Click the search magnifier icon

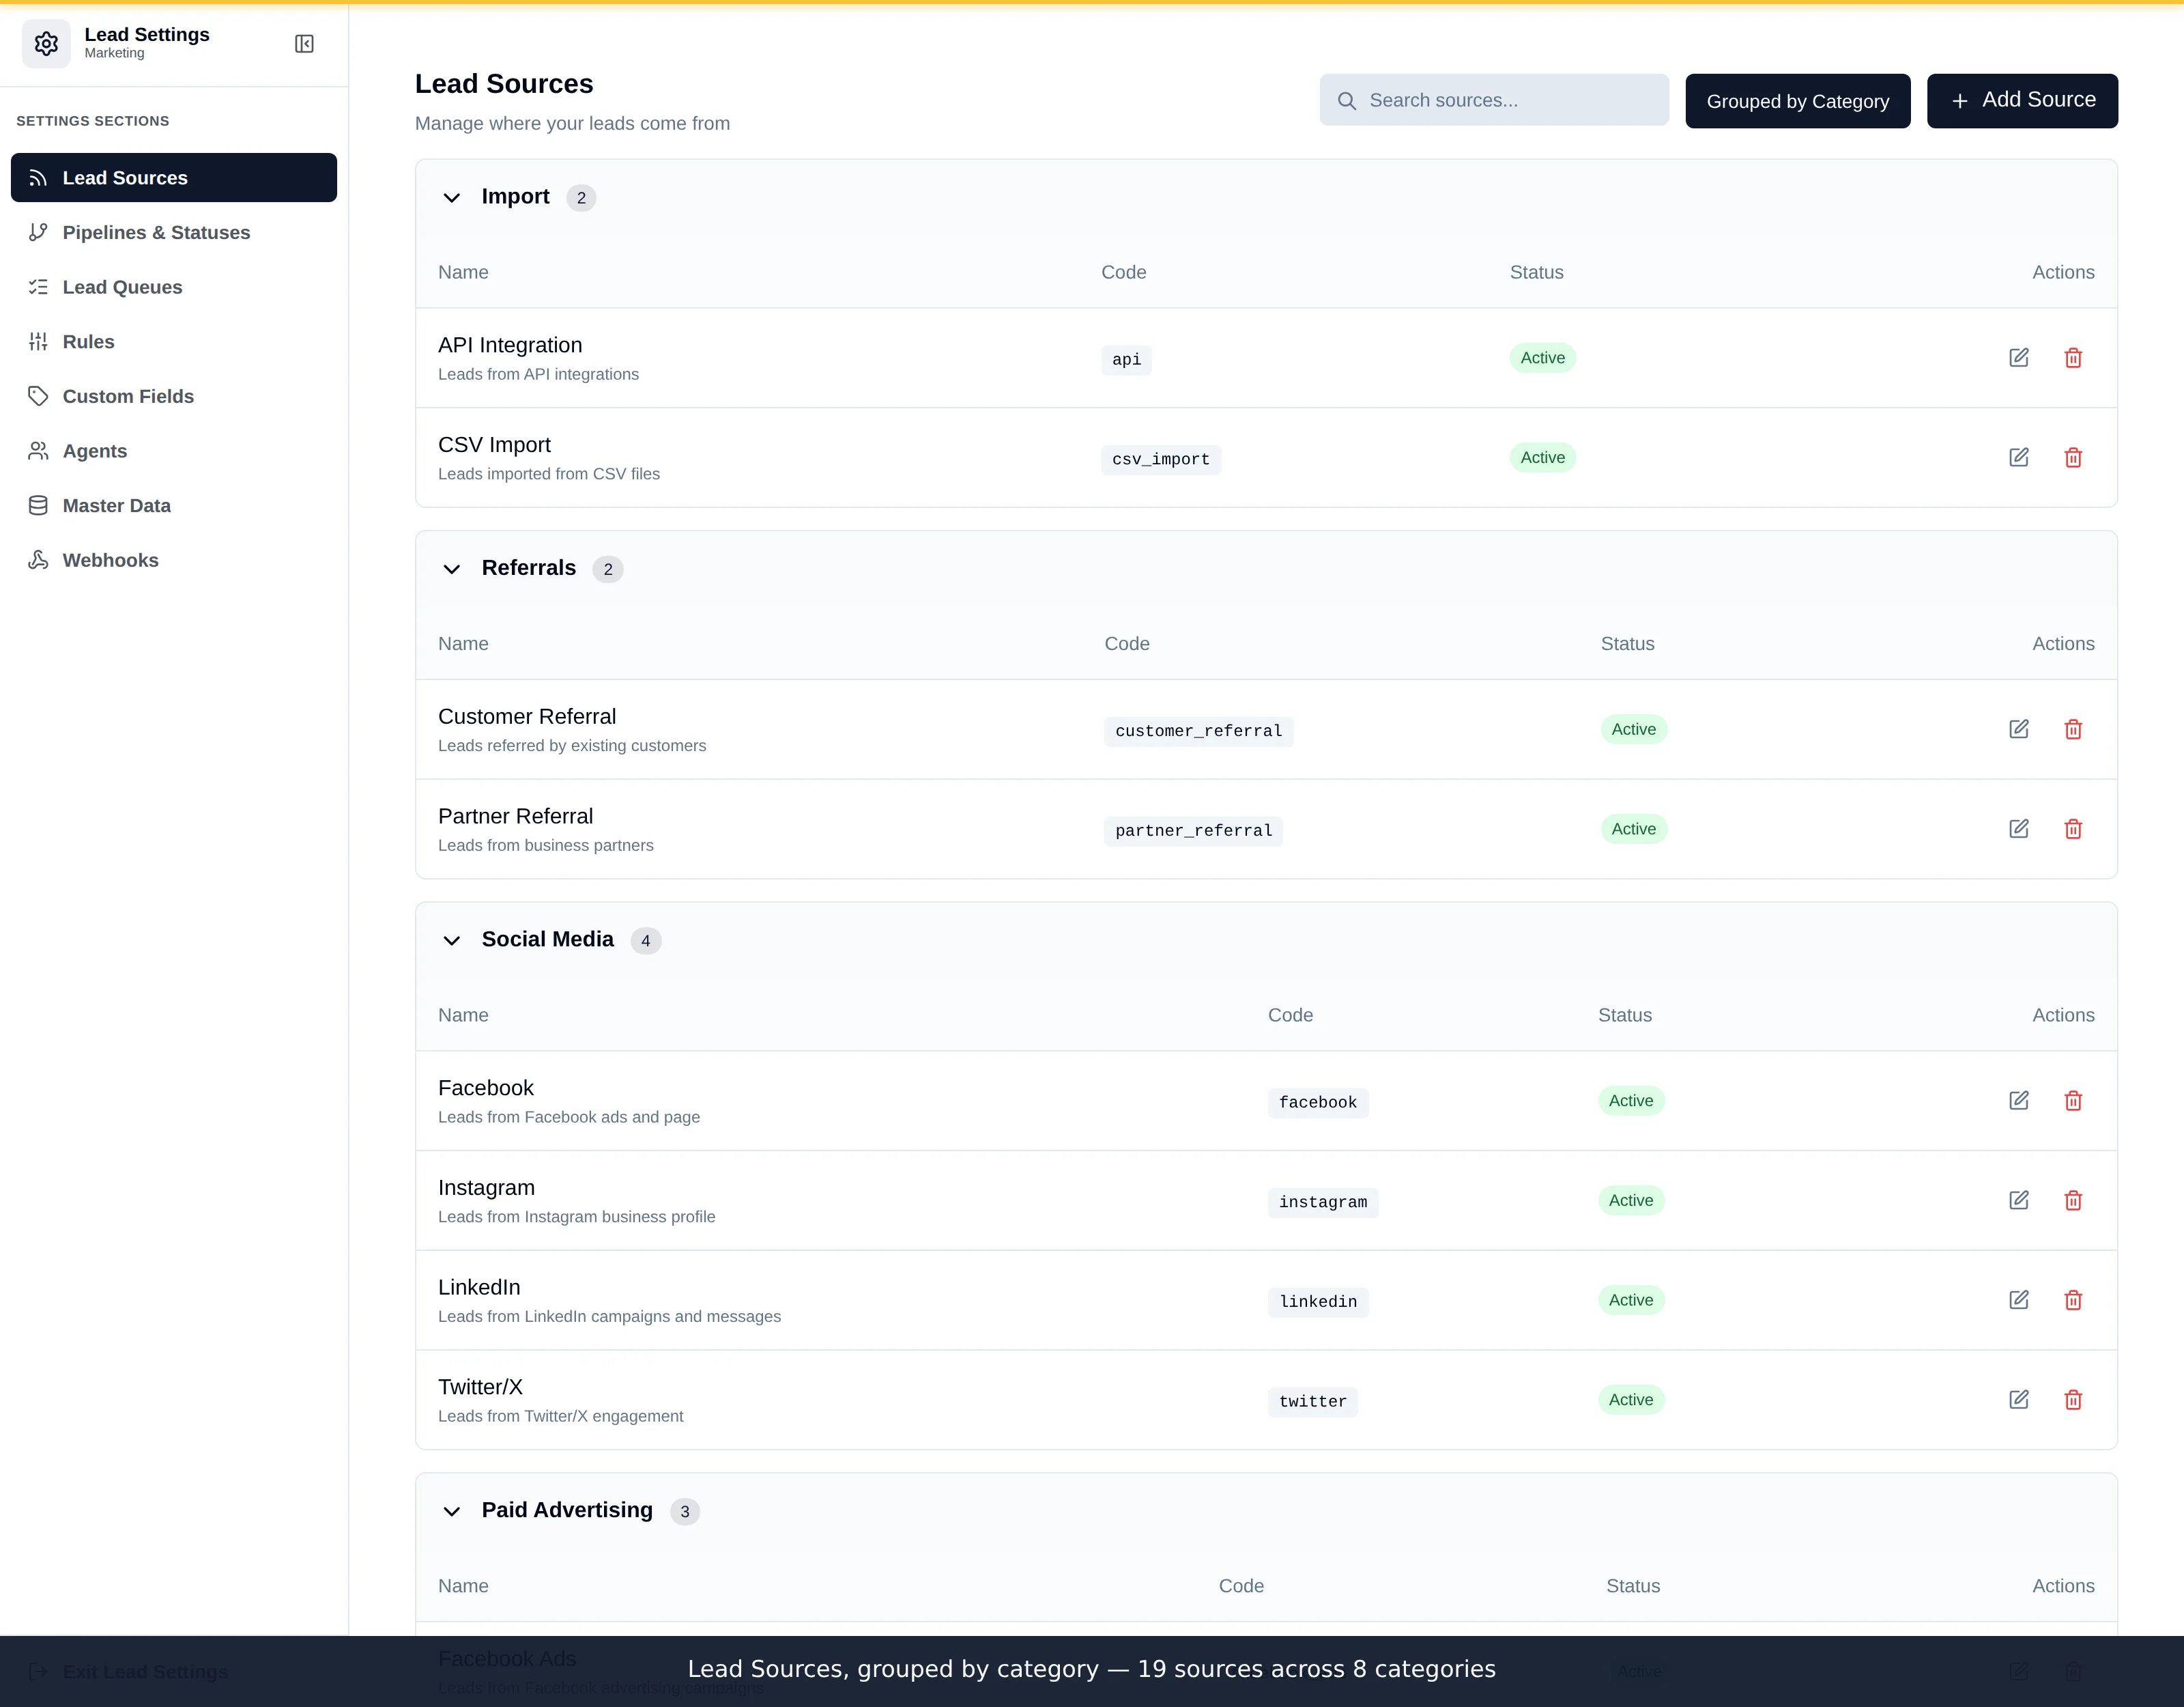point(1347,101)
